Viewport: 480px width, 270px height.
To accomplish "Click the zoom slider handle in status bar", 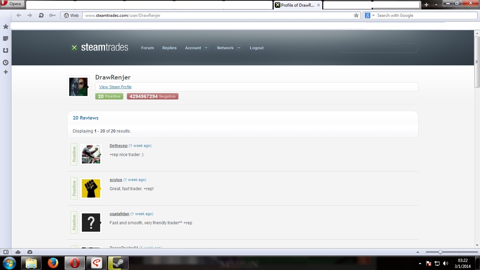I will (x=440, y=252).
